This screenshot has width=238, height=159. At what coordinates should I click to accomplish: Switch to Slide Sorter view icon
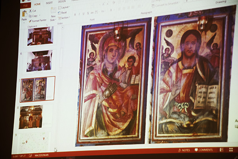231,150
